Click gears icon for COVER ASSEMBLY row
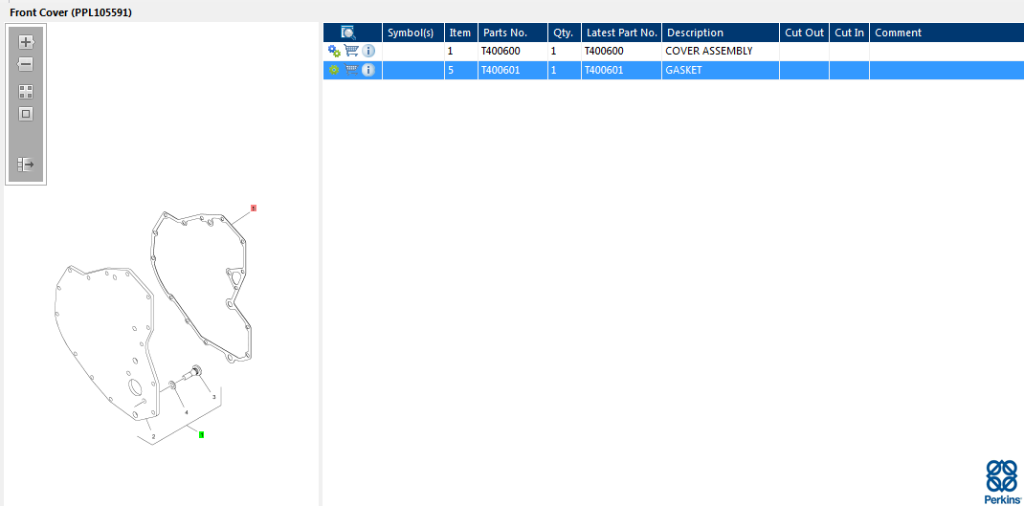 coord(334,51)
